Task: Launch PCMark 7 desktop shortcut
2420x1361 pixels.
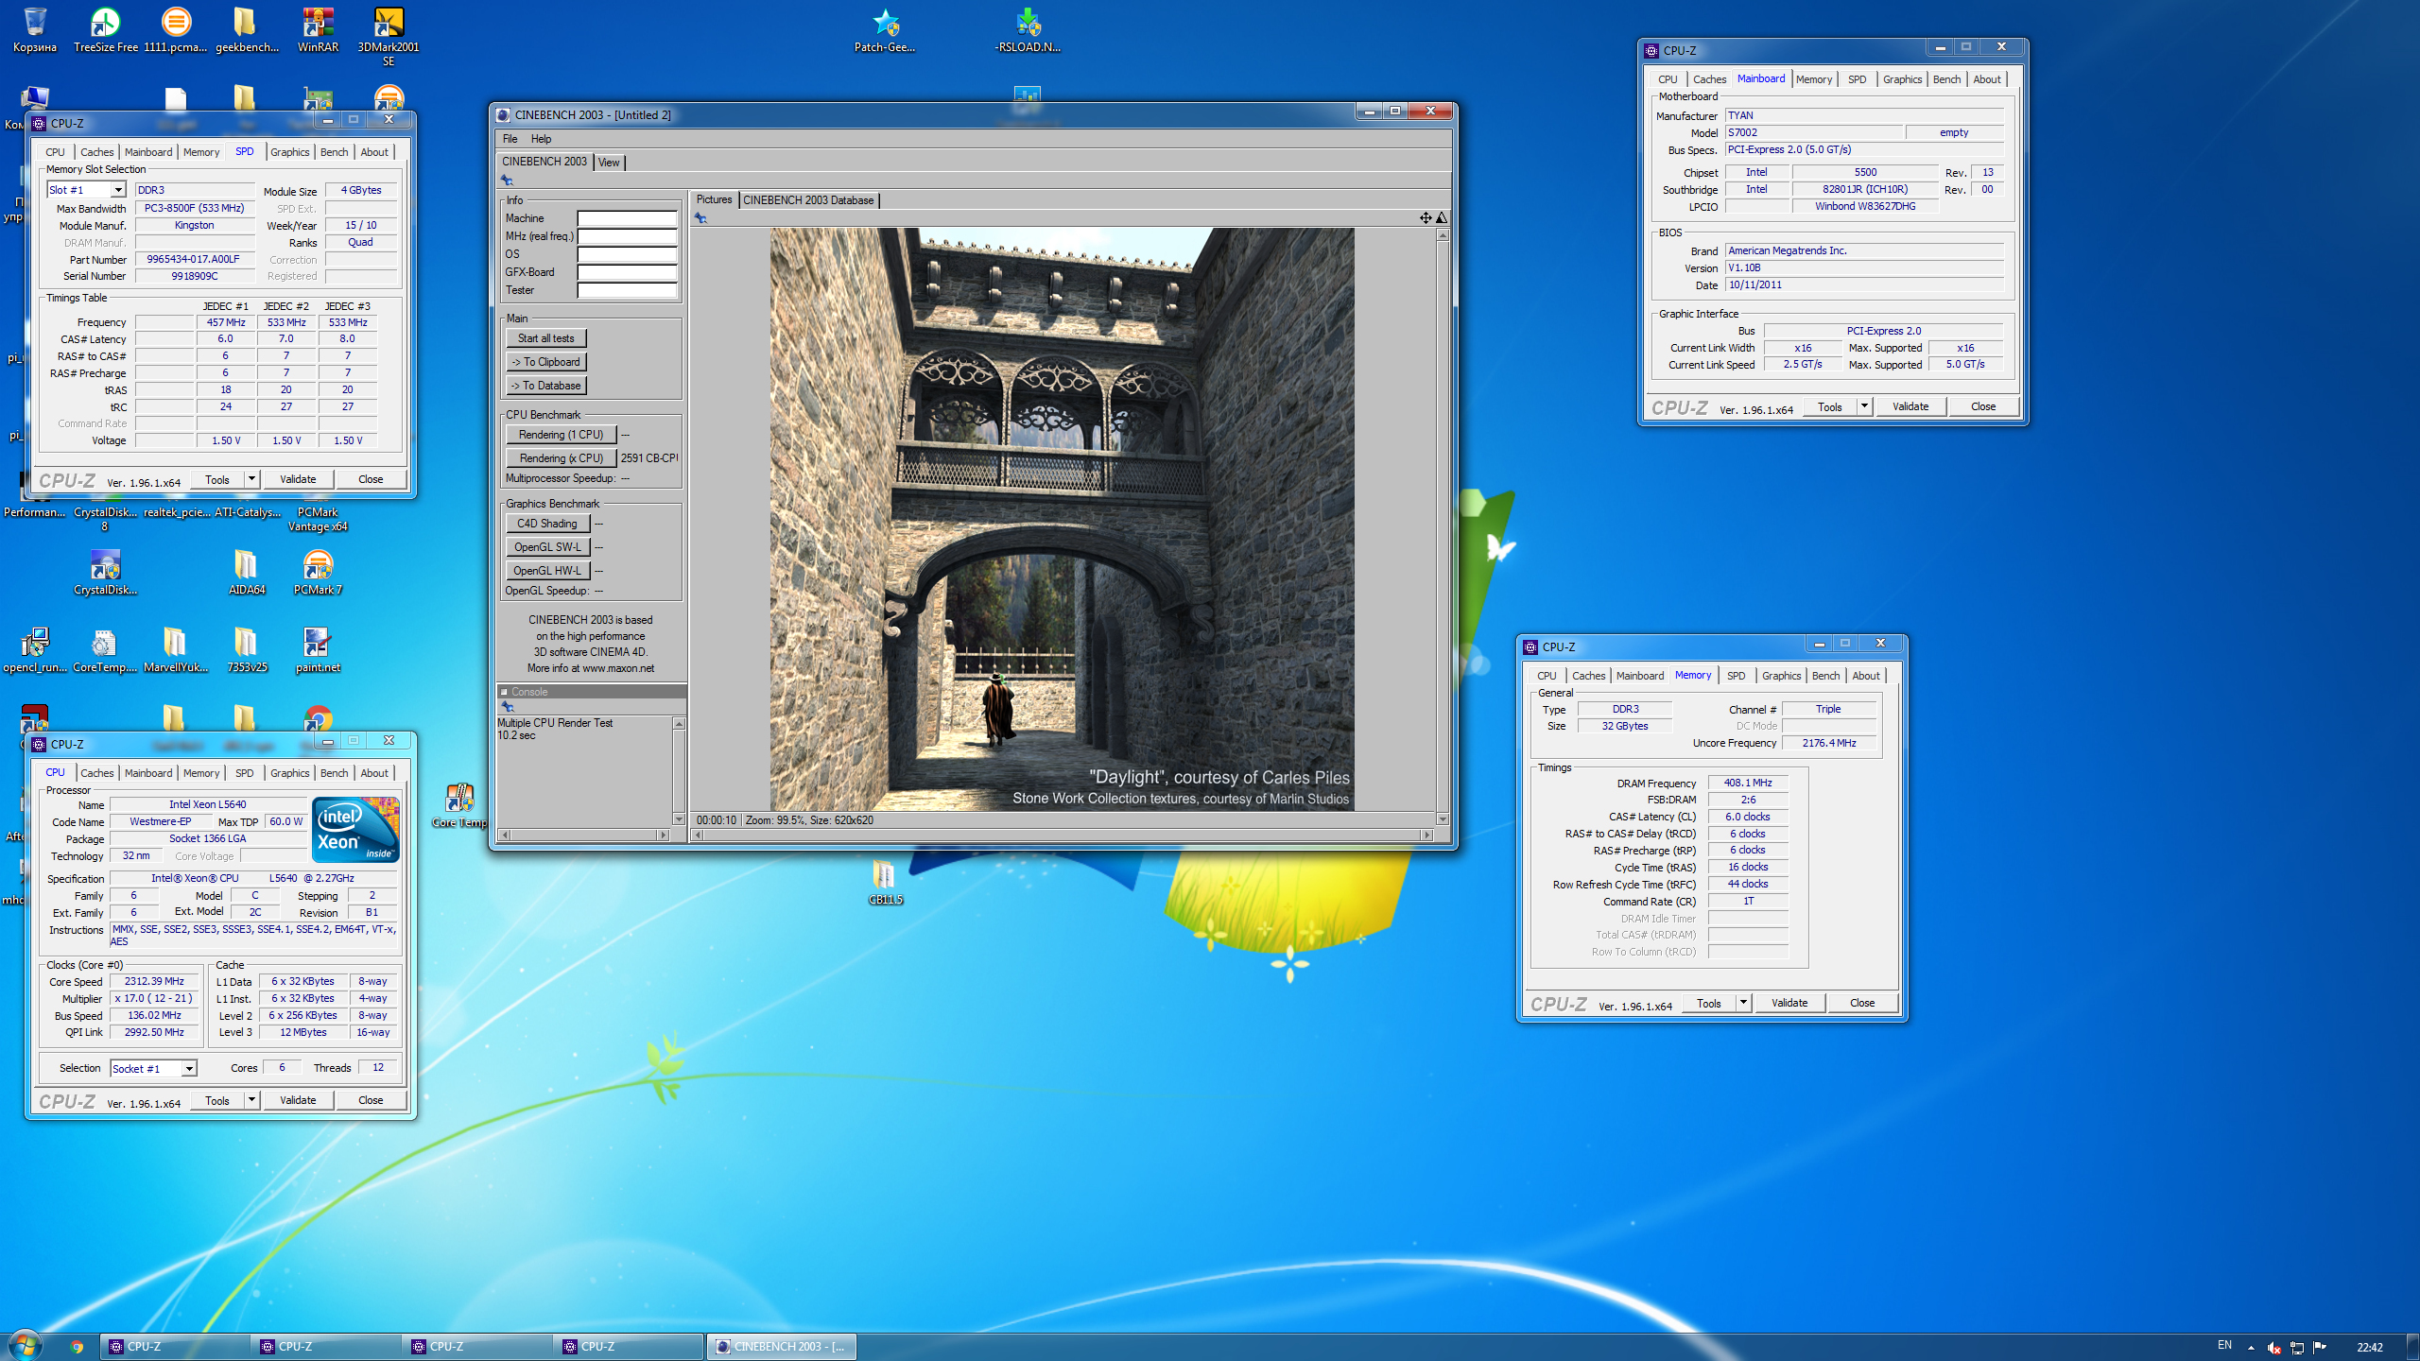Action: click(318, 572)
